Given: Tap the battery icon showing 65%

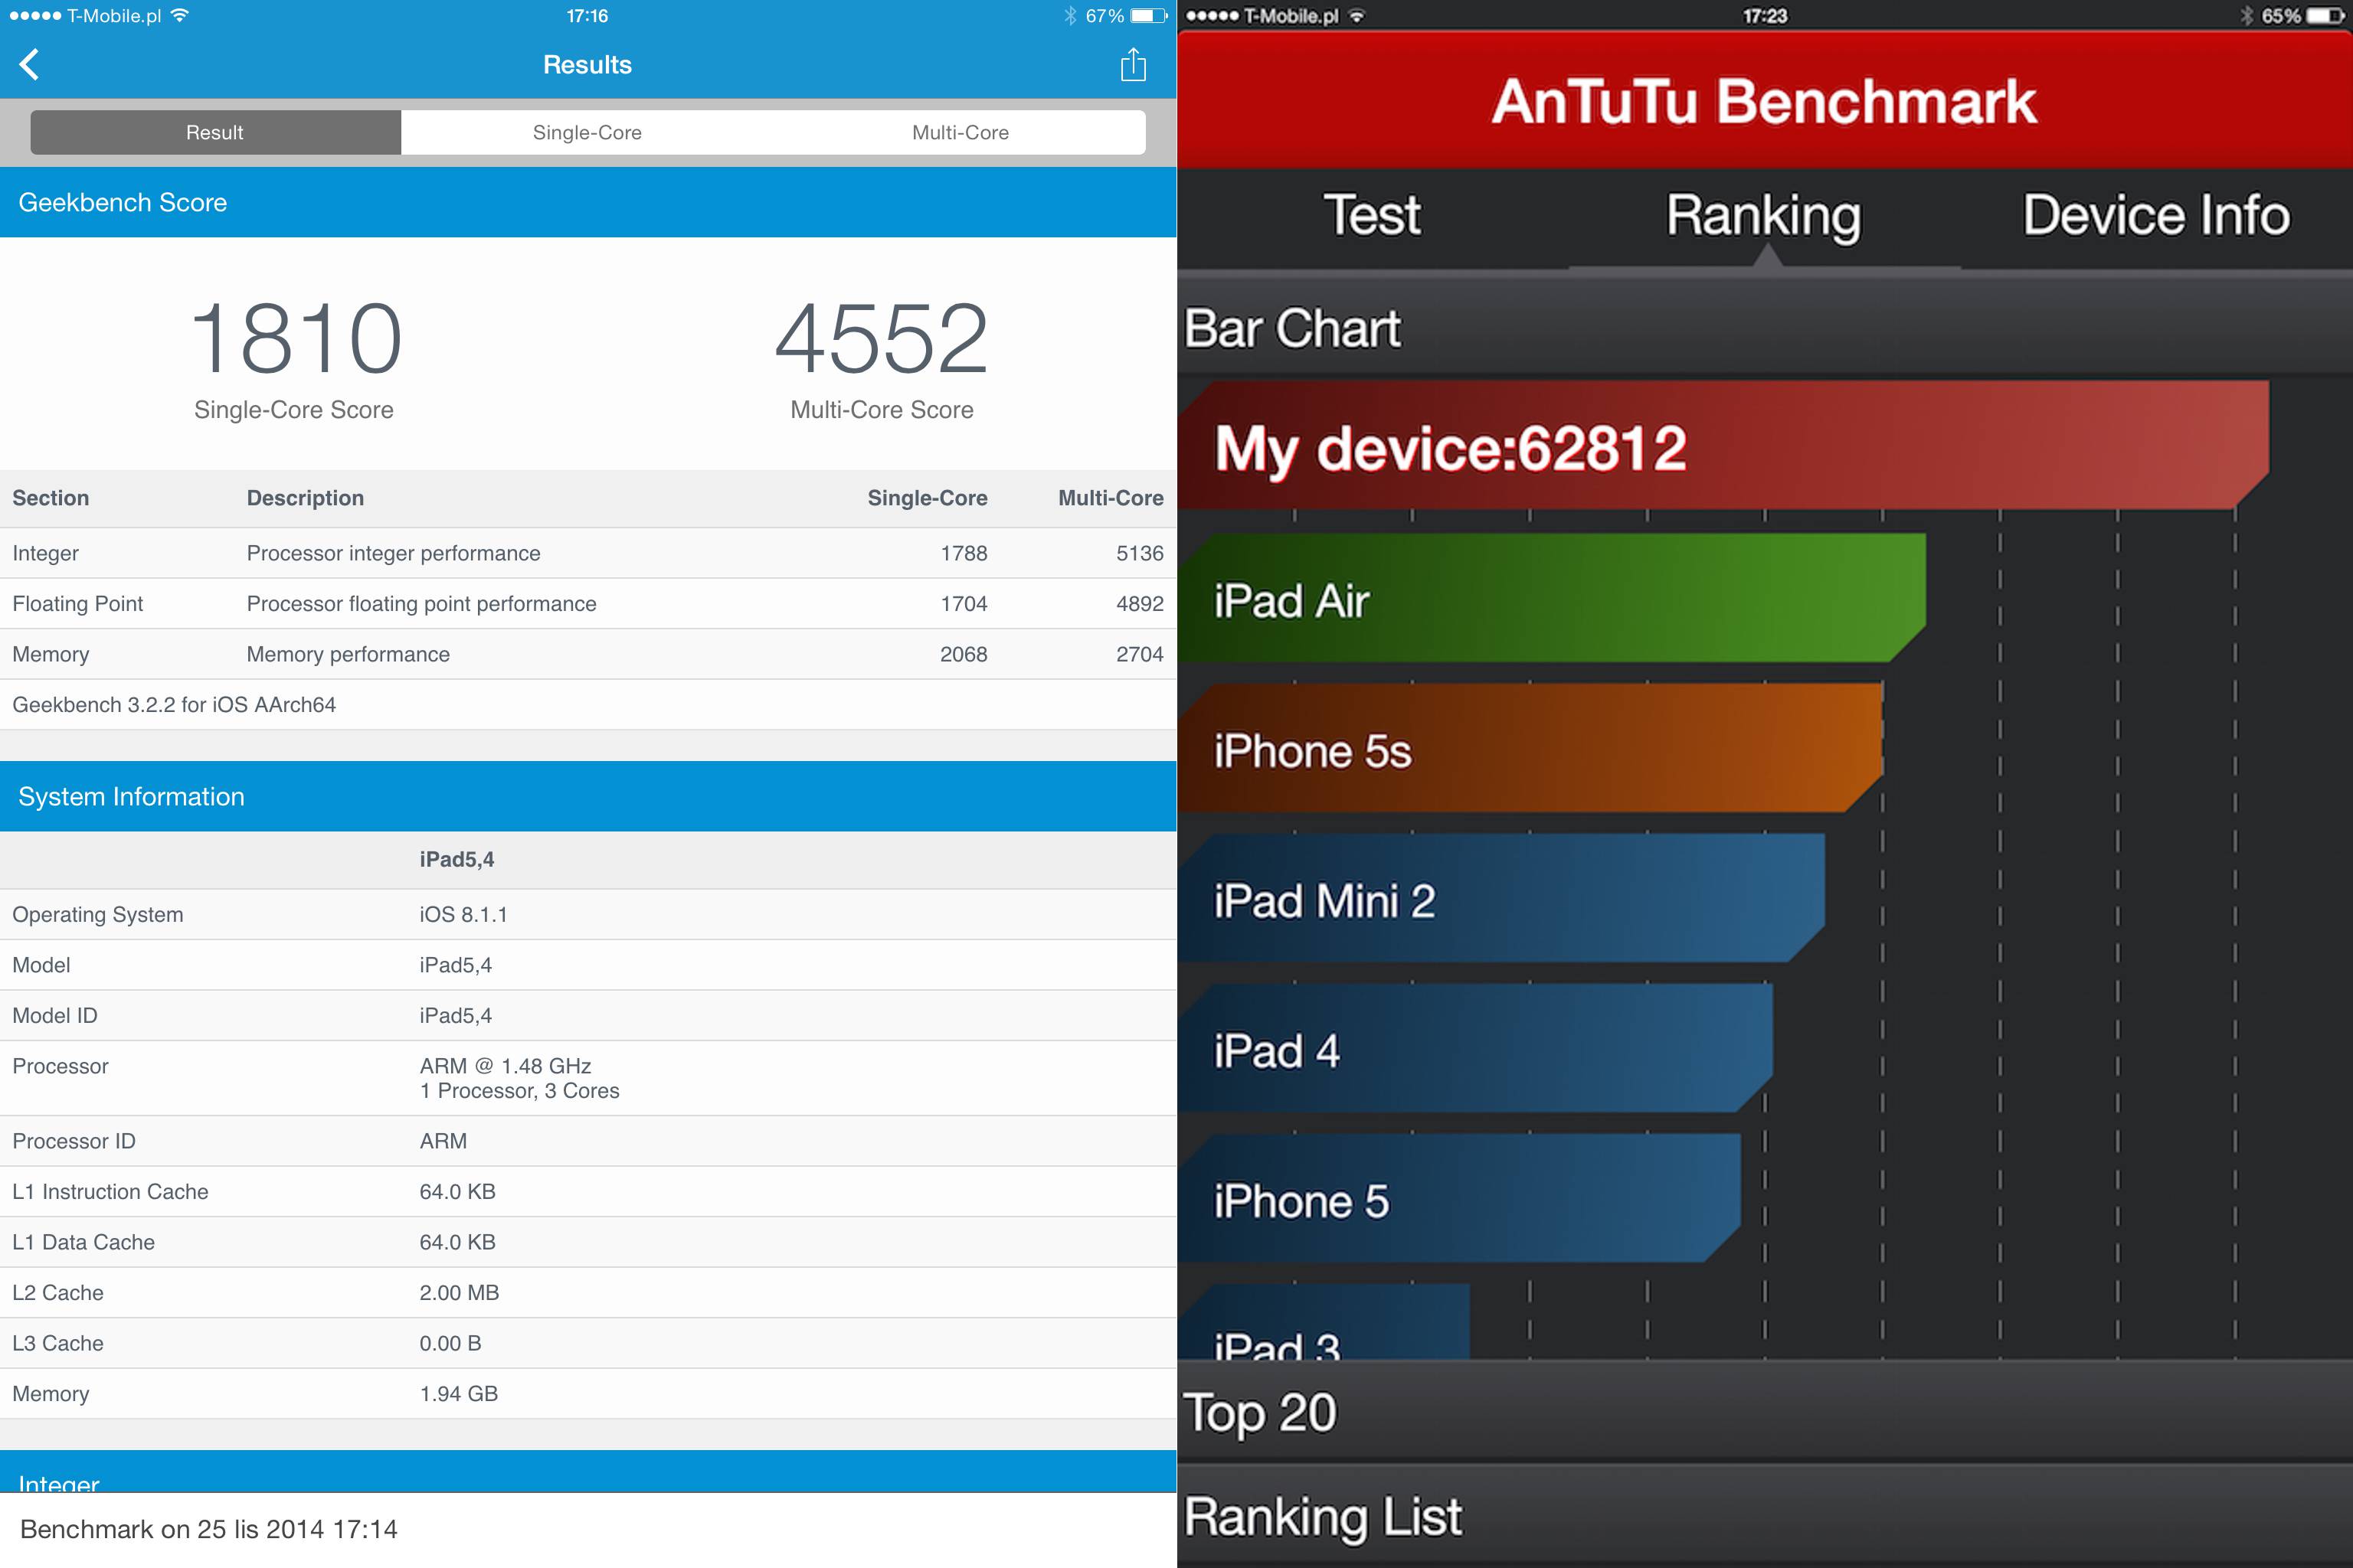Looking at the screenshot, I should [2326, 16].
